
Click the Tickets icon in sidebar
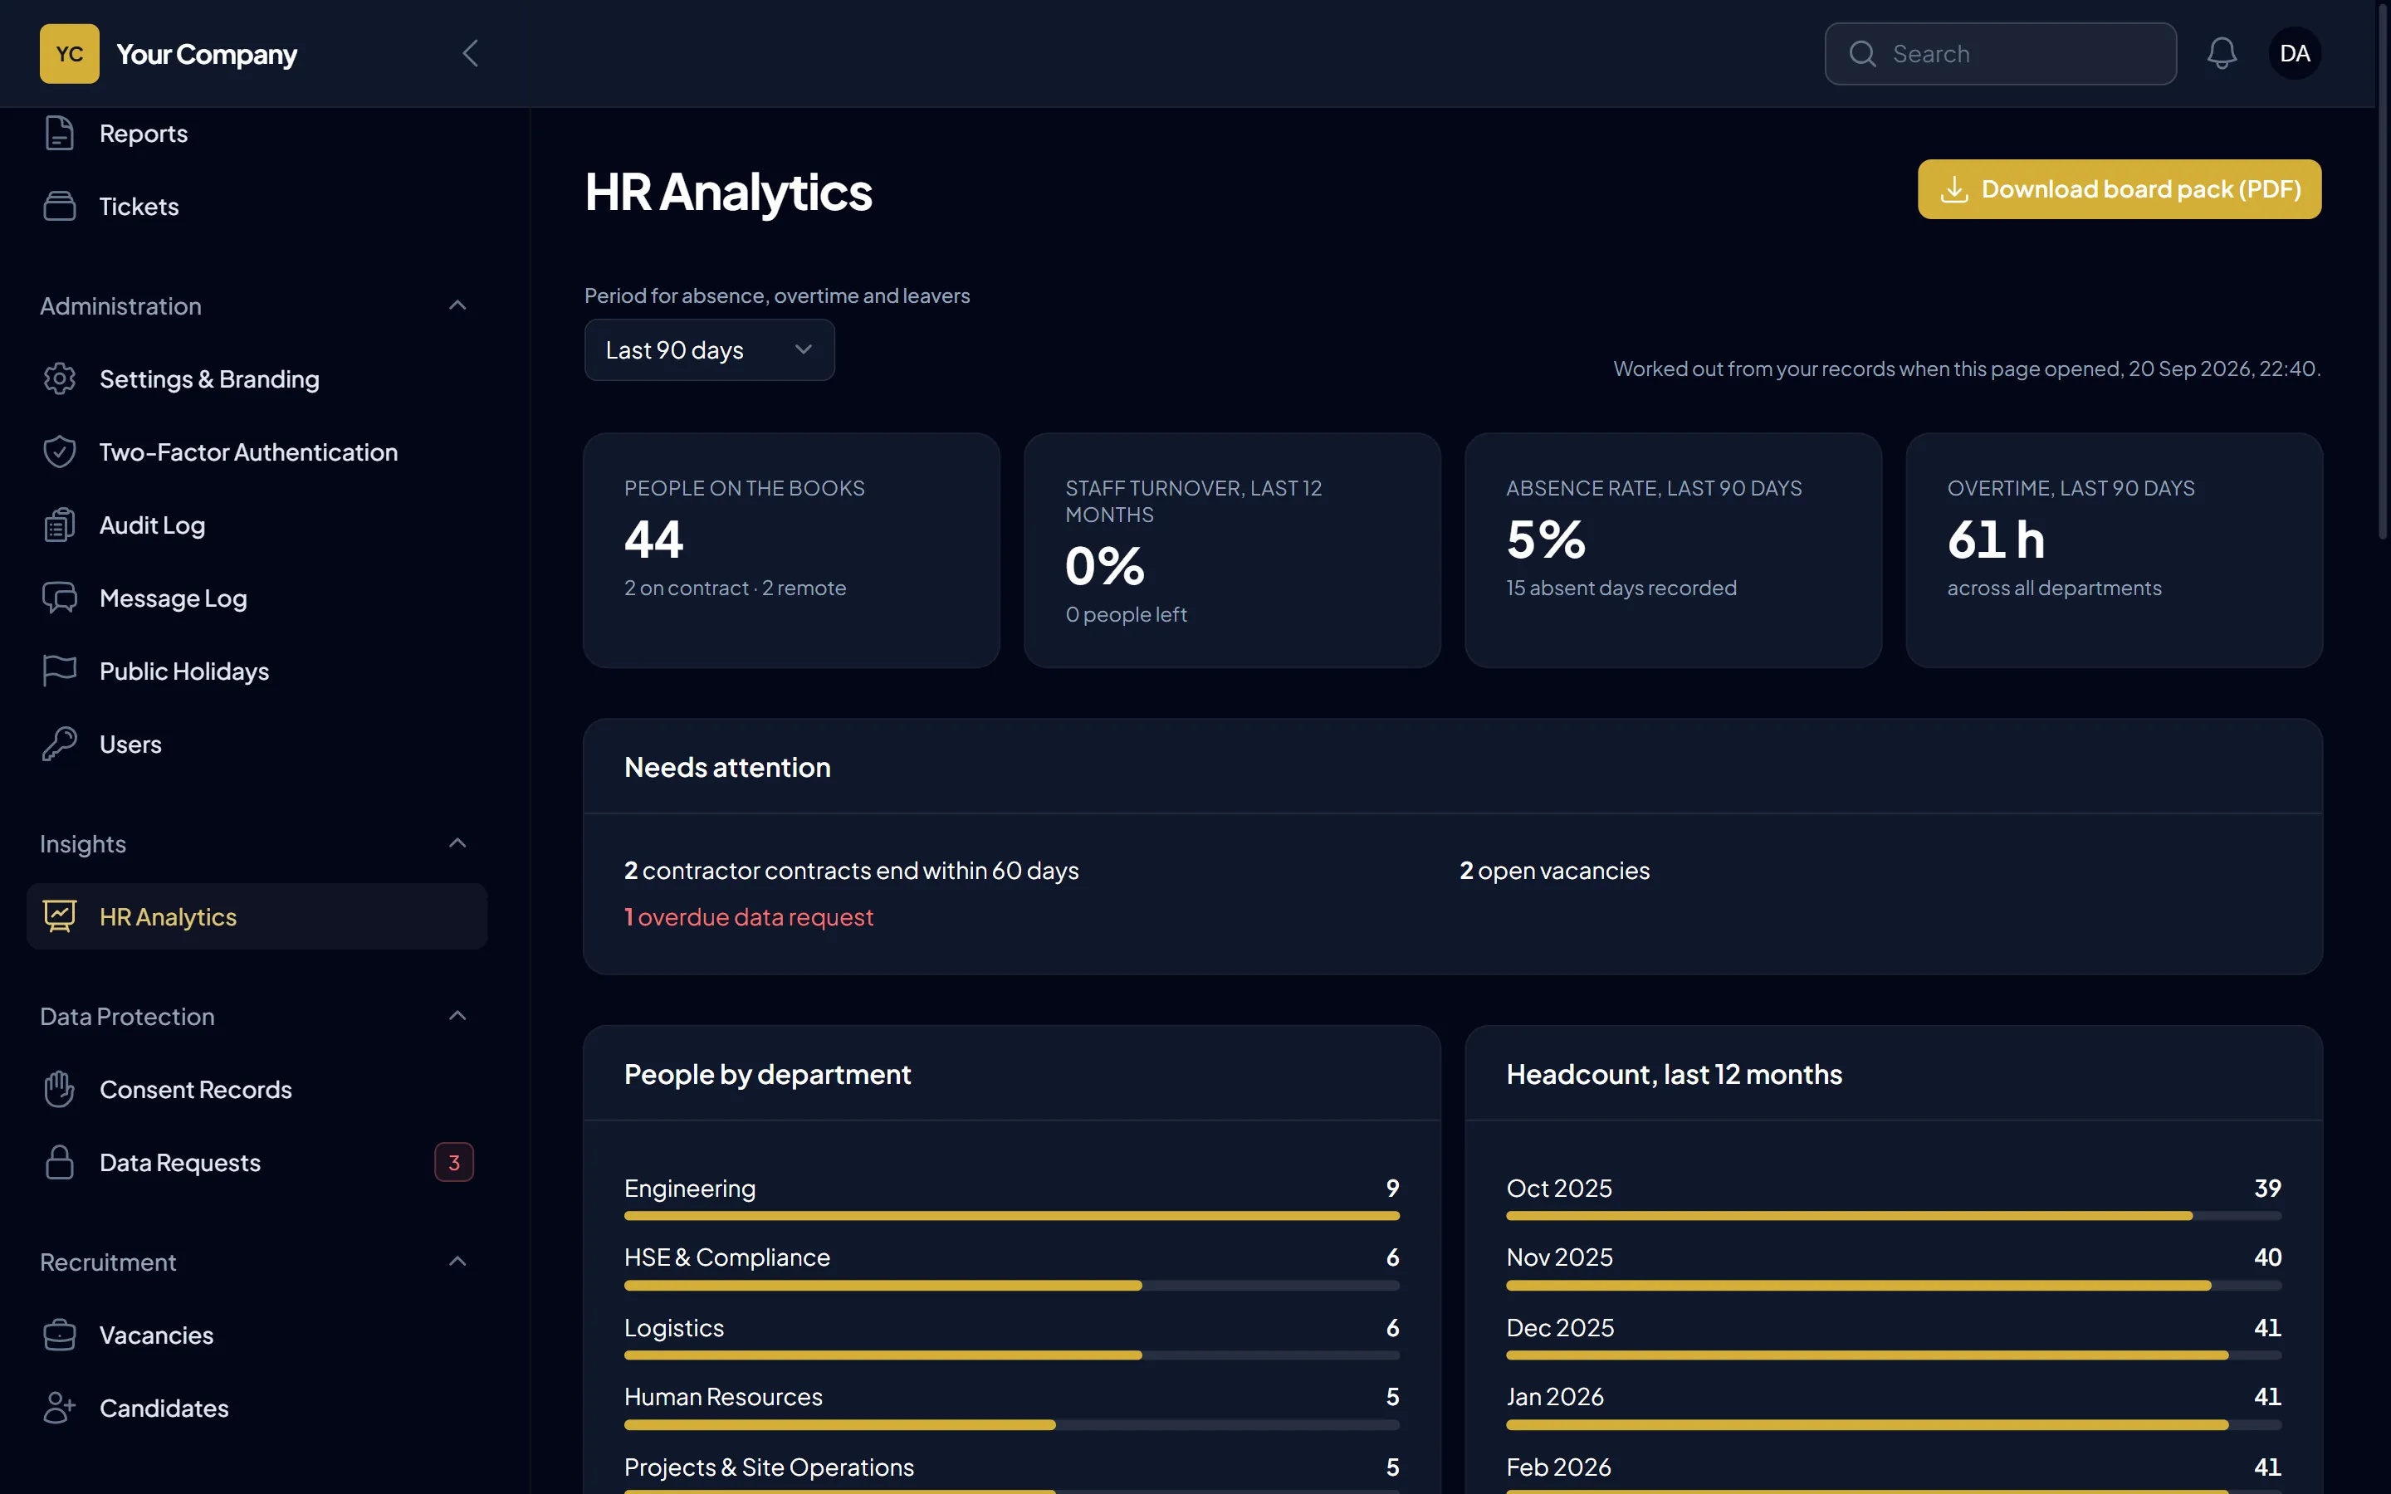click(59, 207)
